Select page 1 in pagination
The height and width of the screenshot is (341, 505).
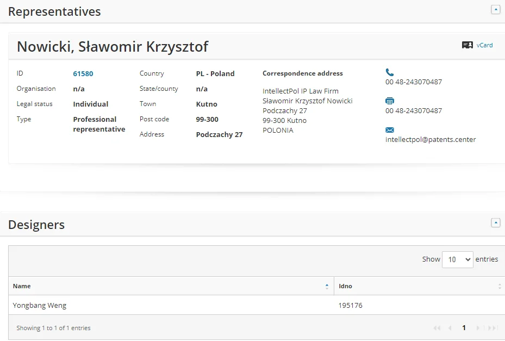click(464, 328)
